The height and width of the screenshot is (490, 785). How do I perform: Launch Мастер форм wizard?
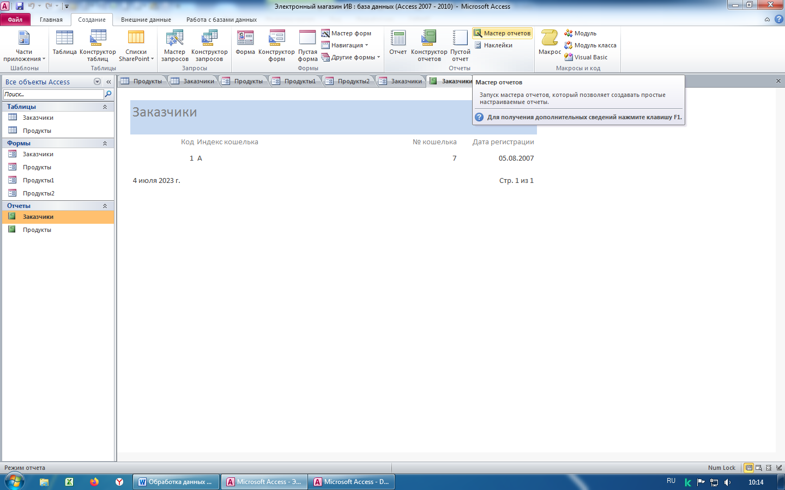pyautogui.click(x=346, y=33)
